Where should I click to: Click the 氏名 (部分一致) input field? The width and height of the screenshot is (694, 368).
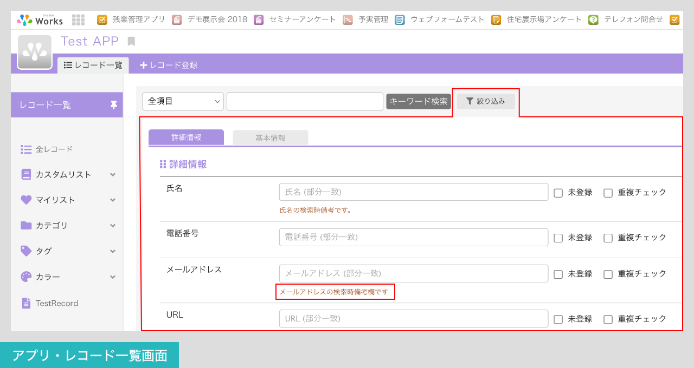(x=414, y=192)
